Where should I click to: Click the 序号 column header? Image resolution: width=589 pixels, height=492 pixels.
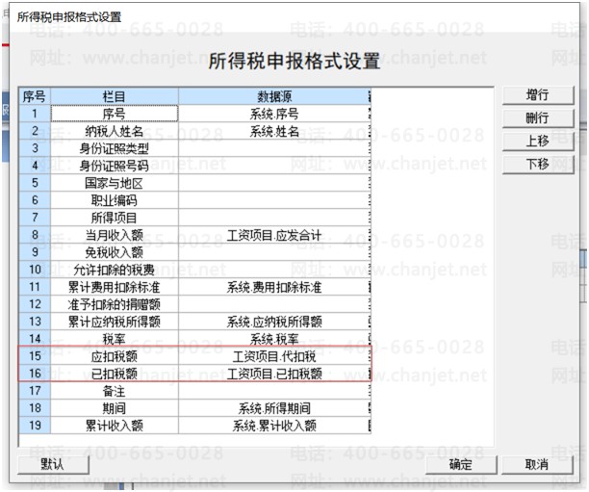tap(35, 96)
